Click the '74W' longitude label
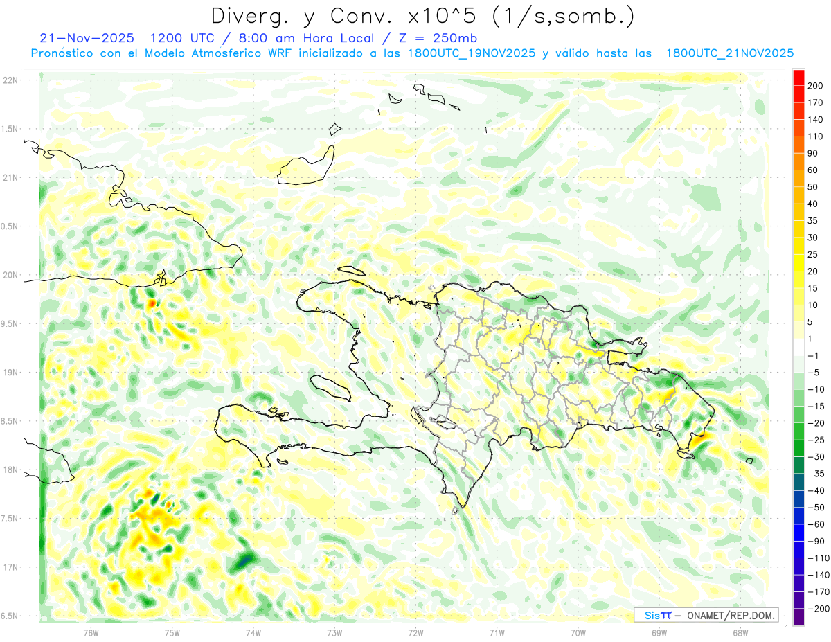 point(253,632)
